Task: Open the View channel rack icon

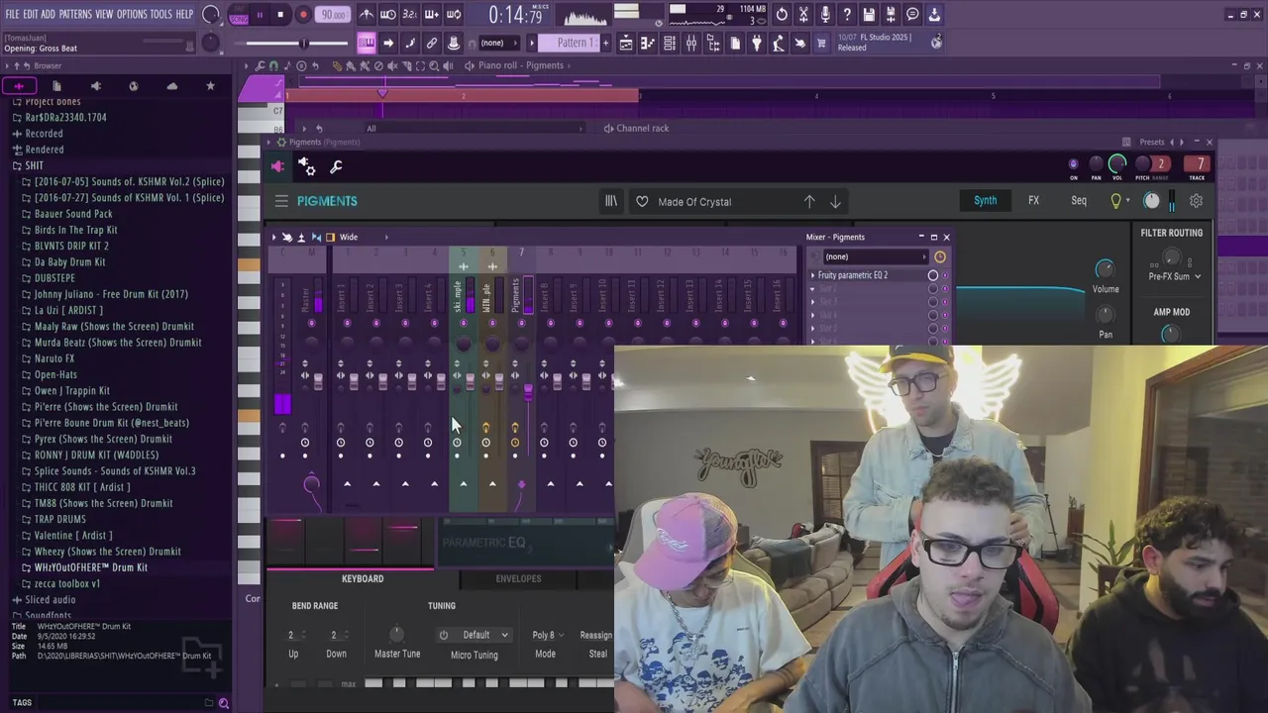Action: (x=670, y=43)
